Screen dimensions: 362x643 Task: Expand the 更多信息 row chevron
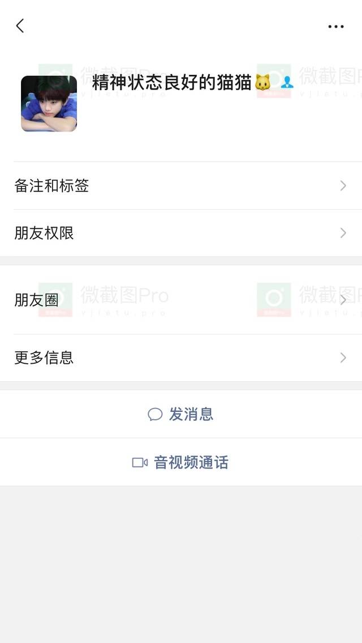(343, 357)
